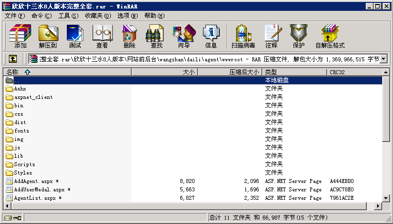Open the 收藏夹 (Favorites) menu
This screenshot has height=224, width=393.
[x=97, y=16]
